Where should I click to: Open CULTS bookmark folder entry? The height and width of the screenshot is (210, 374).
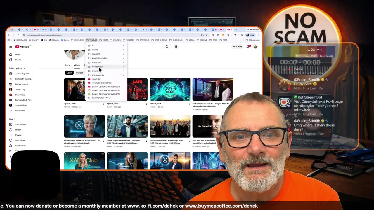[106, 71]
